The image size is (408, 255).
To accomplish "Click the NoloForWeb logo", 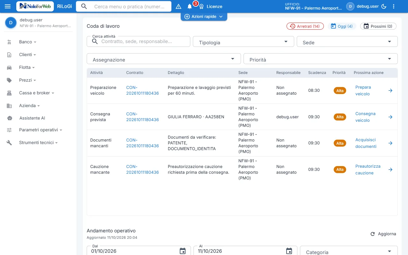I will point(35,6).
